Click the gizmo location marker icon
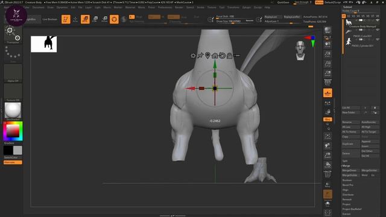The image size is (386, 217). coord(207,55)
